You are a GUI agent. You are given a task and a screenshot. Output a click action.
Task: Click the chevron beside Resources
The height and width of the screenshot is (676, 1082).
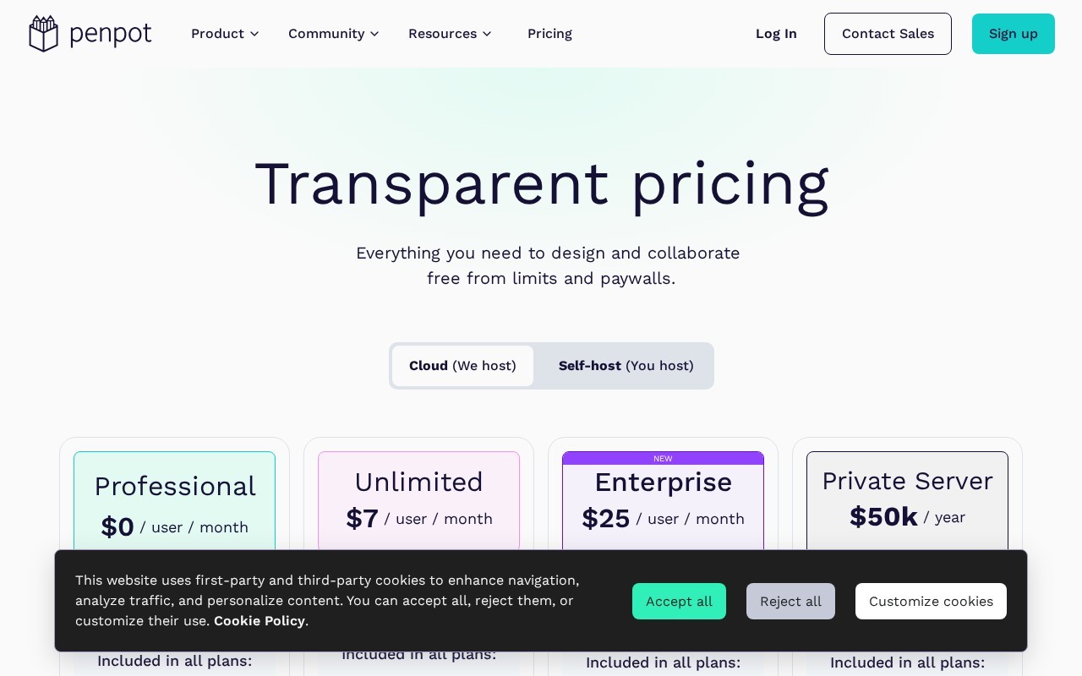tap(487, 34)
